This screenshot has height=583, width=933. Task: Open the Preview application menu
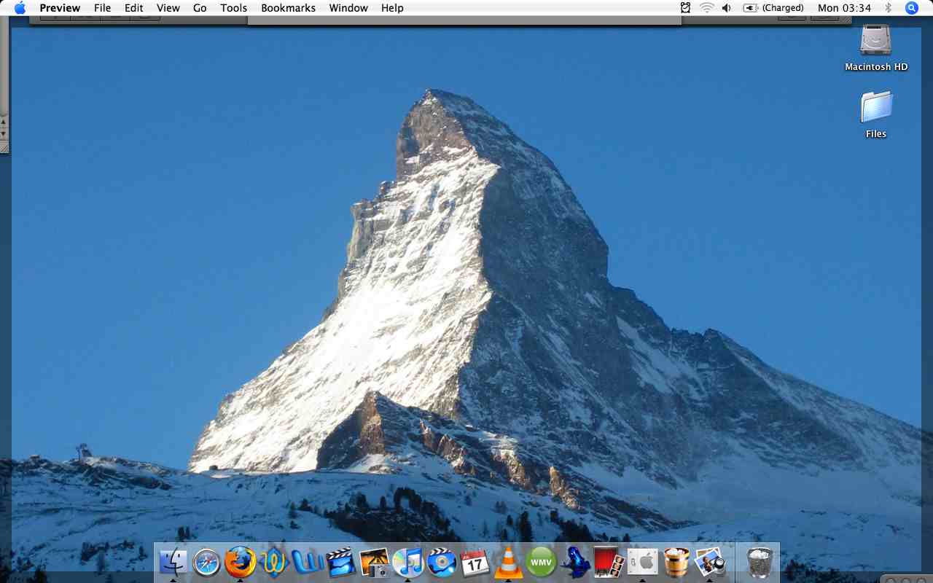[60, 8]
